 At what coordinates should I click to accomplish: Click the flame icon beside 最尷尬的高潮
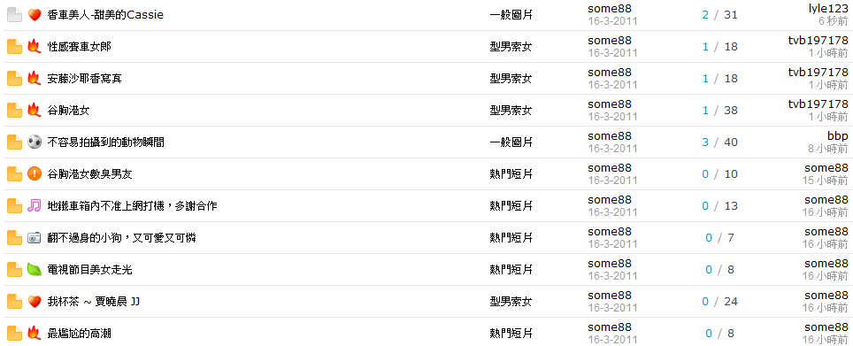pos(35,334)
